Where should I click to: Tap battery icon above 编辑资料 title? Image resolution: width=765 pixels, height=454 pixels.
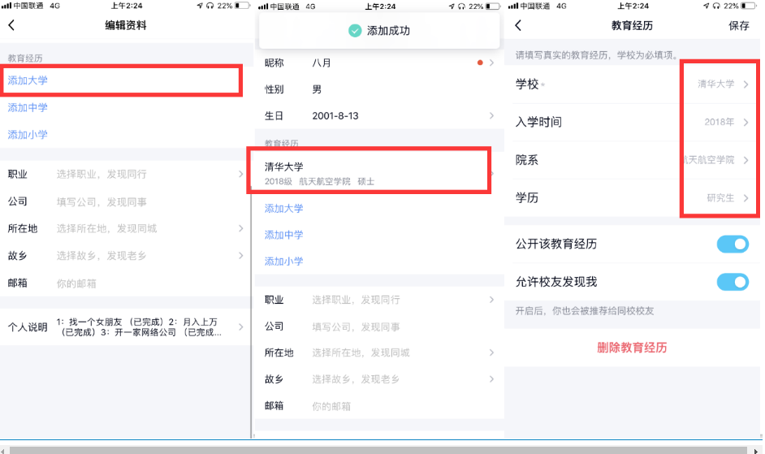pos(243,6)
